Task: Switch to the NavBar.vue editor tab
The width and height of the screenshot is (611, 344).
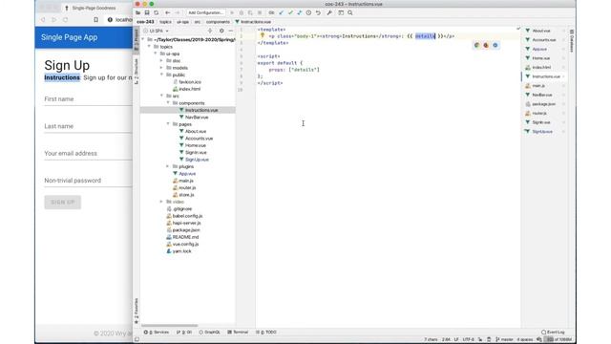Action: (542, 95)
